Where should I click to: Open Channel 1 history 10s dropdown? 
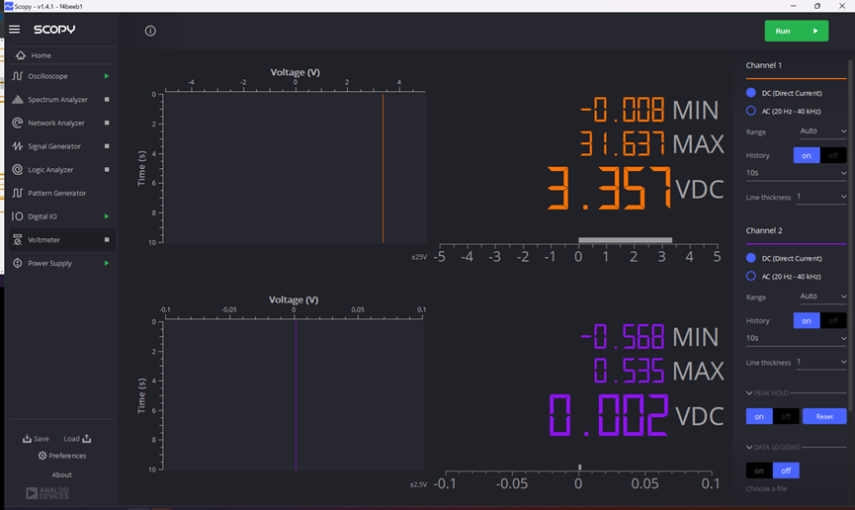pos(796,173)
